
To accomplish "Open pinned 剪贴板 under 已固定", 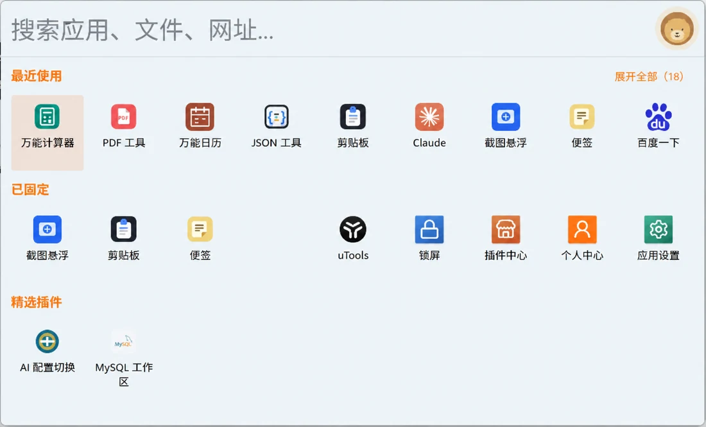I will 124,238.
